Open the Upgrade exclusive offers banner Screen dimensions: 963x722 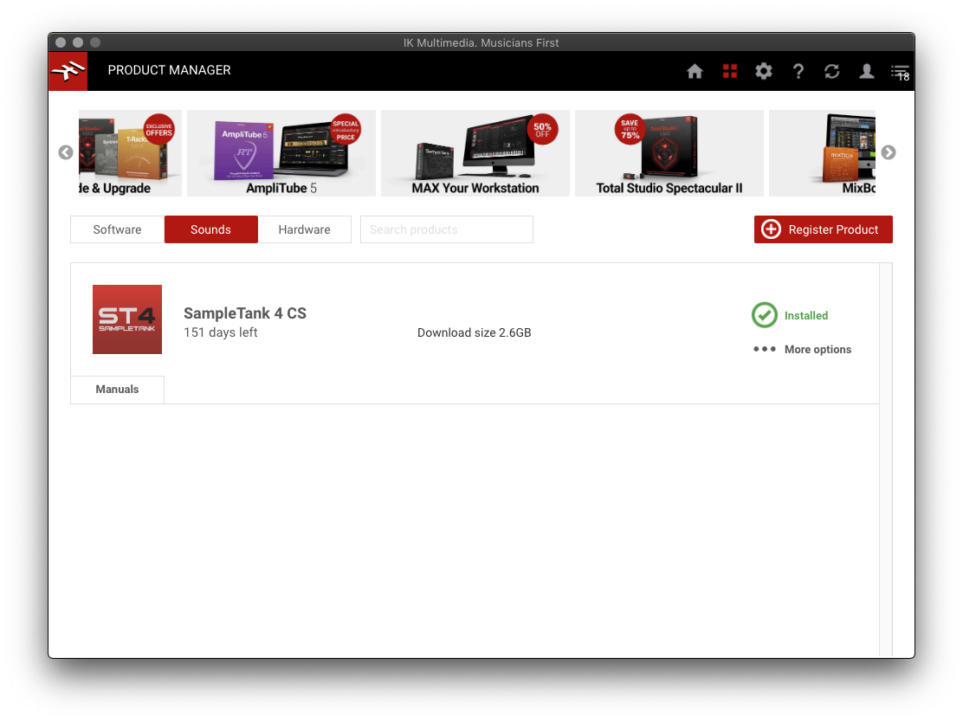pos(130,153)
